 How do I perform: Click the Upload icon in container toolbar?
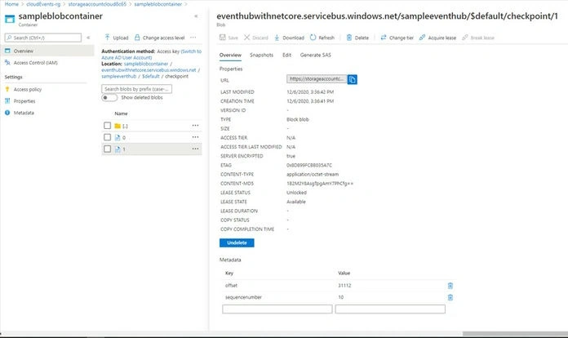pos(107,38)
